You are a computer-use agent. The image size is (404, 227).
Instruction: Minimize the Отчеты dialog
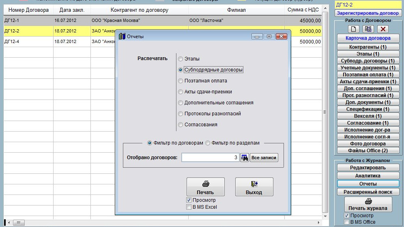257,37
